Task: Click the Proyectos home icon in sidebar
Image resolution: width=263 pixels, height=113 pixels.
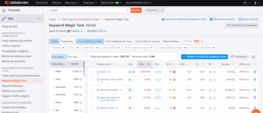Action: [x=4, y=10]
